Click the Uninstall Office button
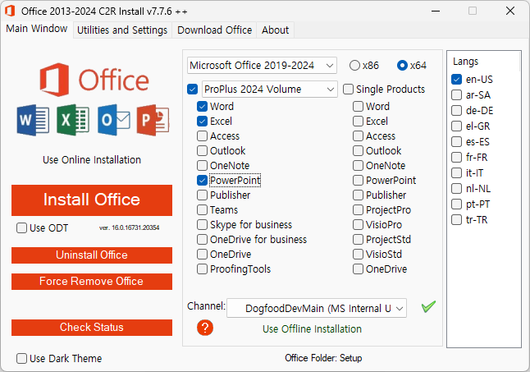The width and height of the screenshot is (530, 372). tap(92, 255)
